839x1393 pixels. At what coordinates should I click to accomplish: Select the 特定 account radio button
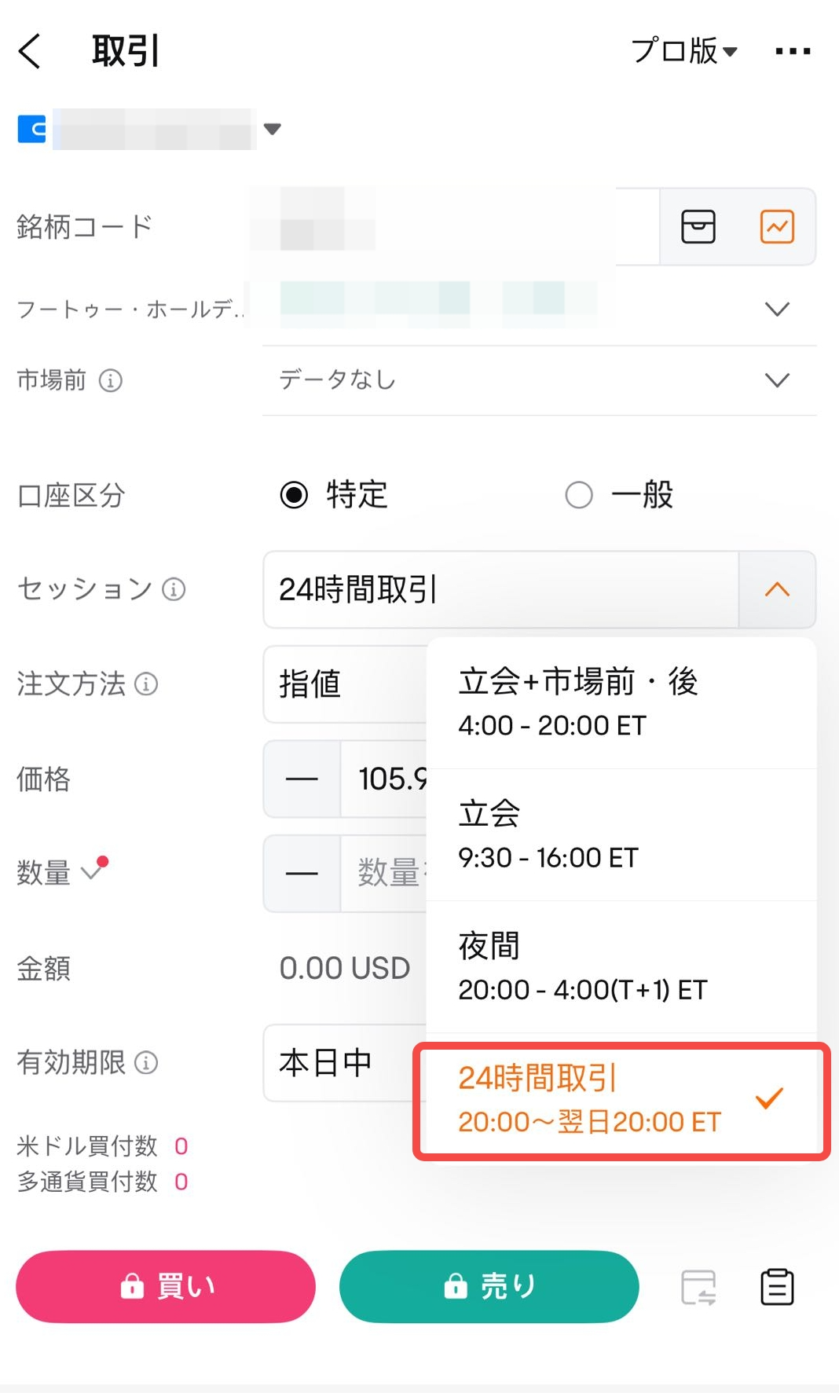pos(295,495)
